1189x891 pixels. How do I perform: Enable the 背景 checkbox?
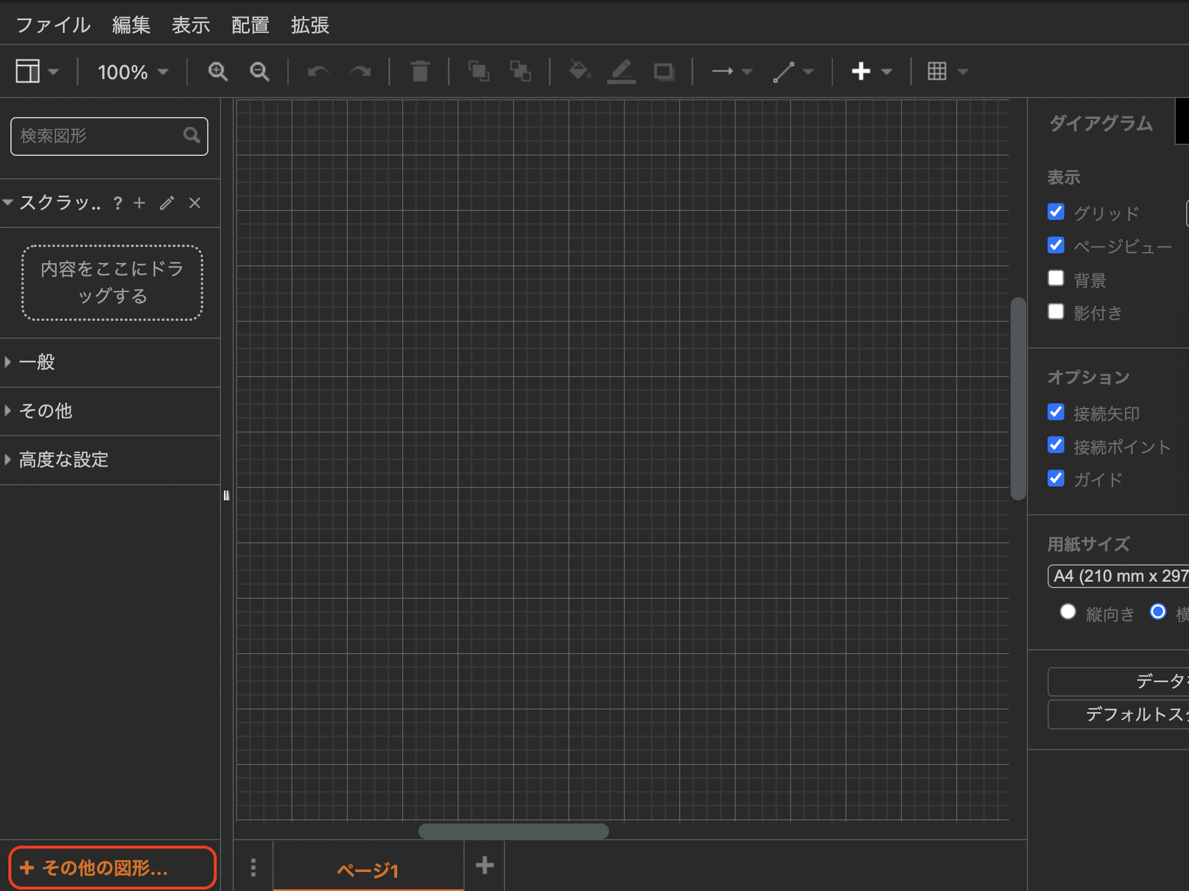[x=1056, y=278]
